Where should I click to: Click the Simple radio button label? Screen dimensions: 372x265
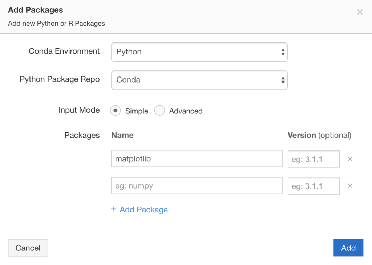click(137, 111)
